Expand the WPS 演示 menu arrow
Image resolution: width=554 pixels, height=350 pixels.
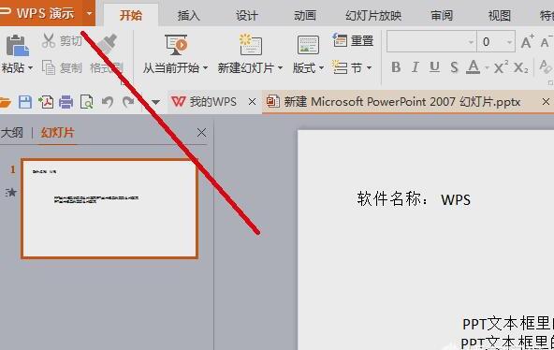(89, 13)
